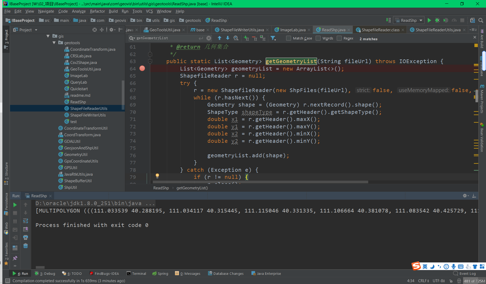Click the search filter funnel icon
Viewport: 486px width, 284px height.
click(x=273, y=38)
